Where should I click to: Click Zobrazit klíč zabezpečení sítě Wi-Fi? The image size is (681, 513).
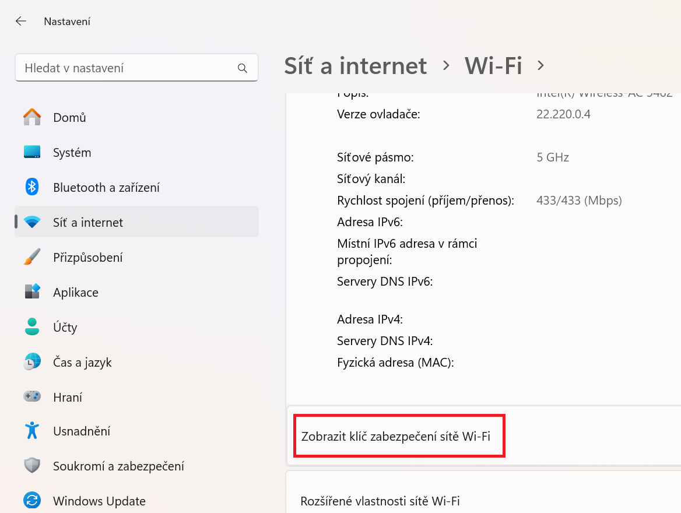(396, 436)
